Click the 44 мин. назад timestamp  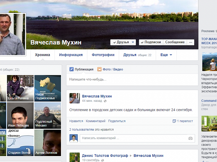tap(92, 101)
